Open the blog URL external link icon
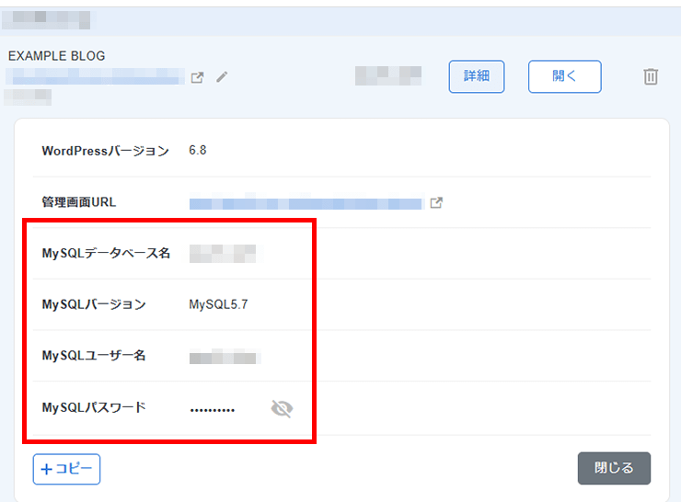The image size is (681, 502). 197,77
